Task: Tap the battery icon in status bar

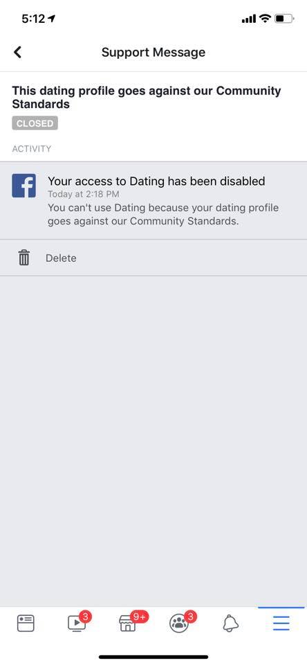Action: (x=284, y=19)
